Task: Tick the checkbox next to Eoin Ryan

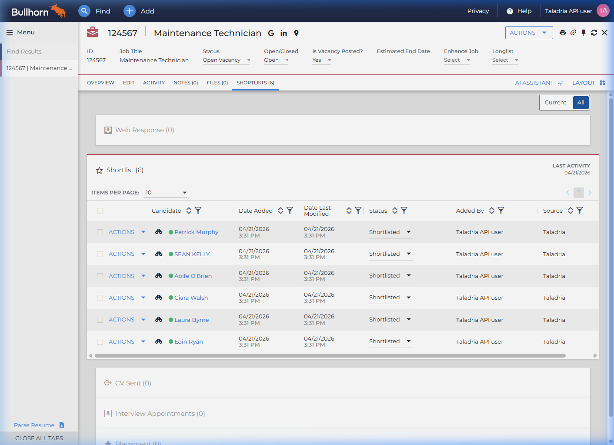Action: pos(100,341)
